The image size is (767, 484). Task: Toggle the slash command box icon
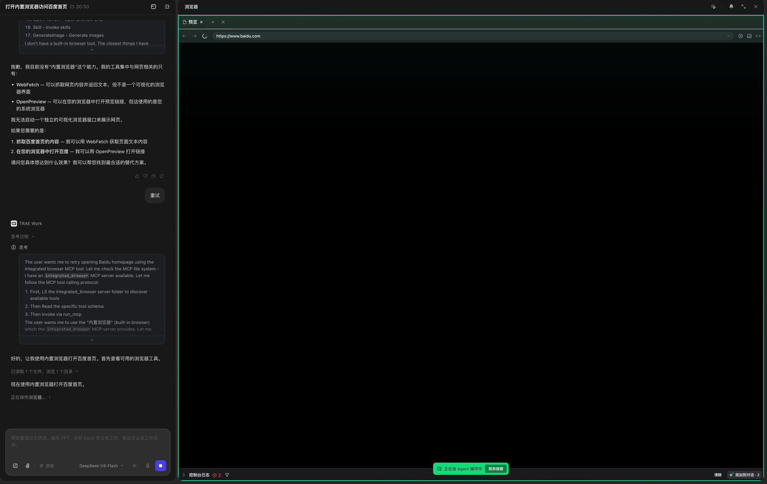click(x=15, y=466)
